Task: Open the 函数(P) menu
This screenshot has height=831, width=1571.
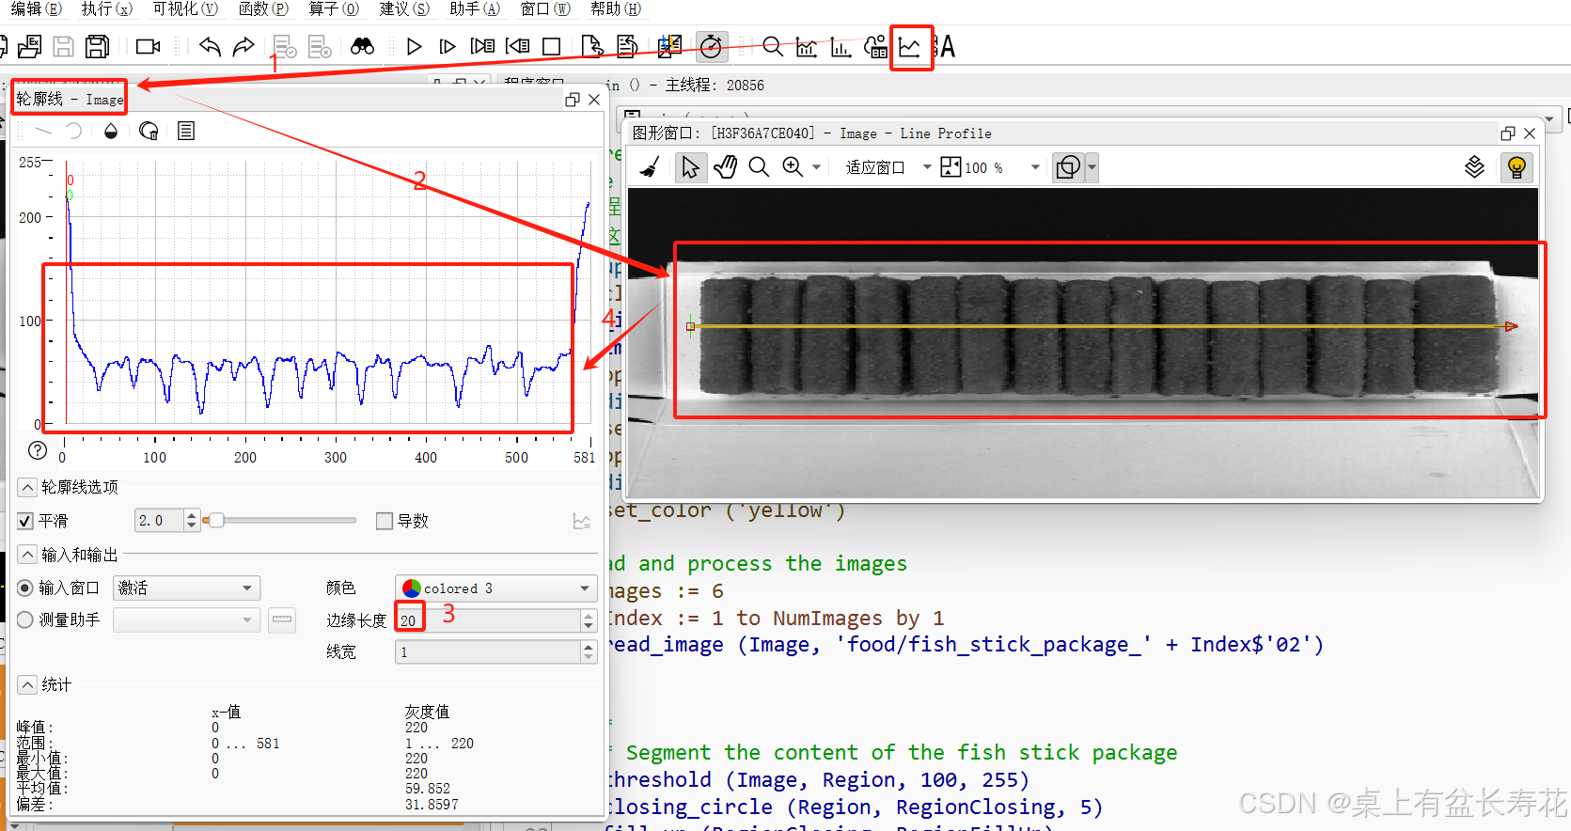Action: pyautogui.click(x=264, y=9)
